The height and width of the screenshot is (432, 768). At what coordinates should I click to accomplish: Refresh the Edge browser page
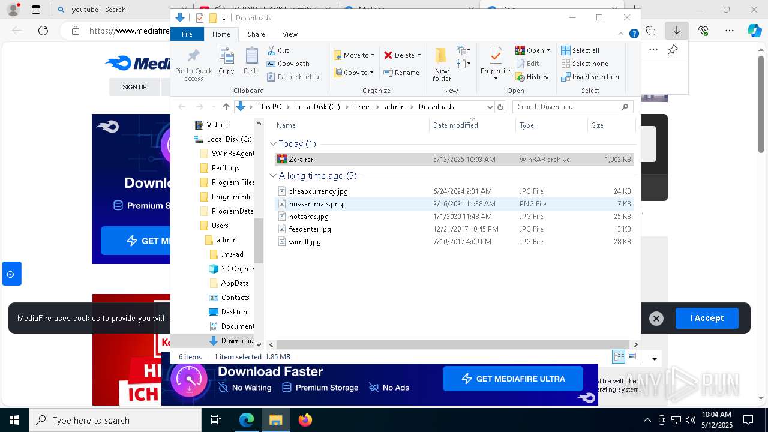coord(43,31)
